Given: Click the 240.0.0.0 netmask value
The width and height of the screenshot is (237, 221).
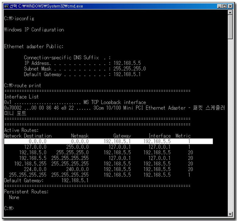Looking at the screenshot, I should point(77,170).
